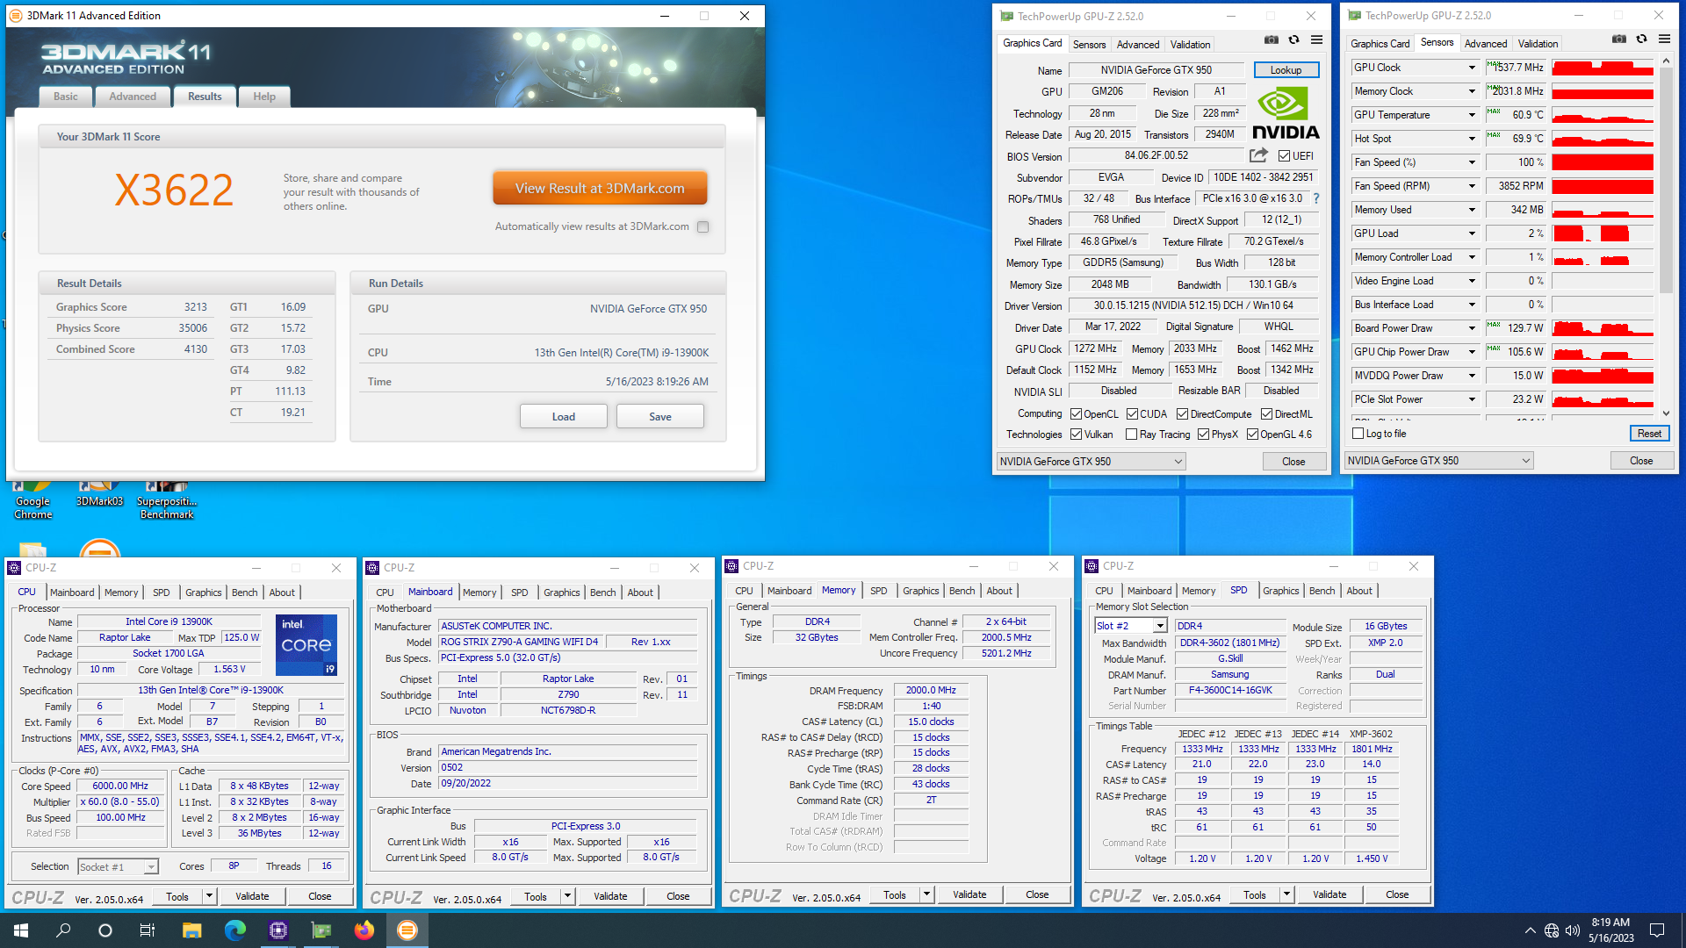
Task: Open GPU selector dropdown in GPU-Z Graphics Card window
Action: point(1092,462)
